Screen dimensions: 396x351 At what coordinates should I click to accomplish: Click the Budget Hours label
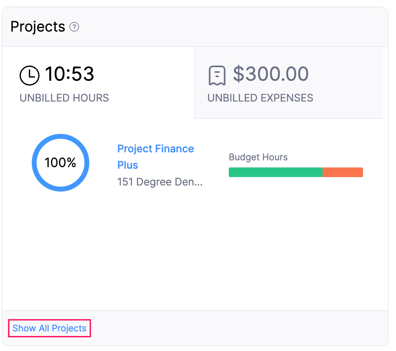(x=257, y=157)
